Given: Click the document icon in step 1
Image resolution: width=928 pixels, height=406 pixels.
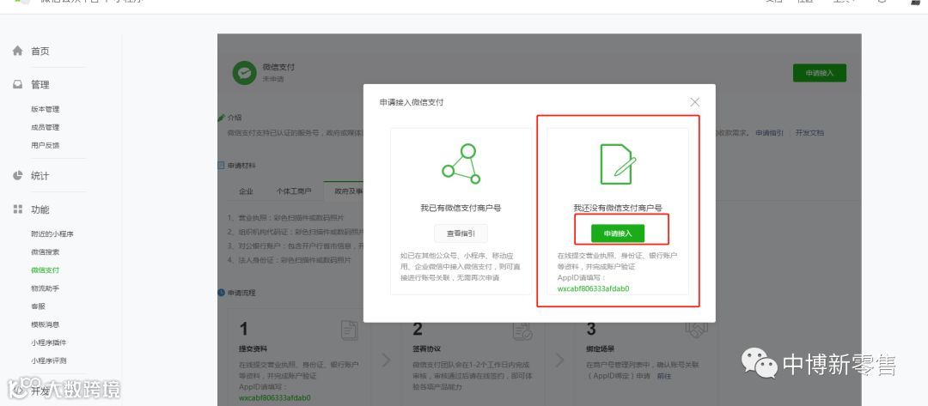Looking at the screenshot, I should pos(349,330).
